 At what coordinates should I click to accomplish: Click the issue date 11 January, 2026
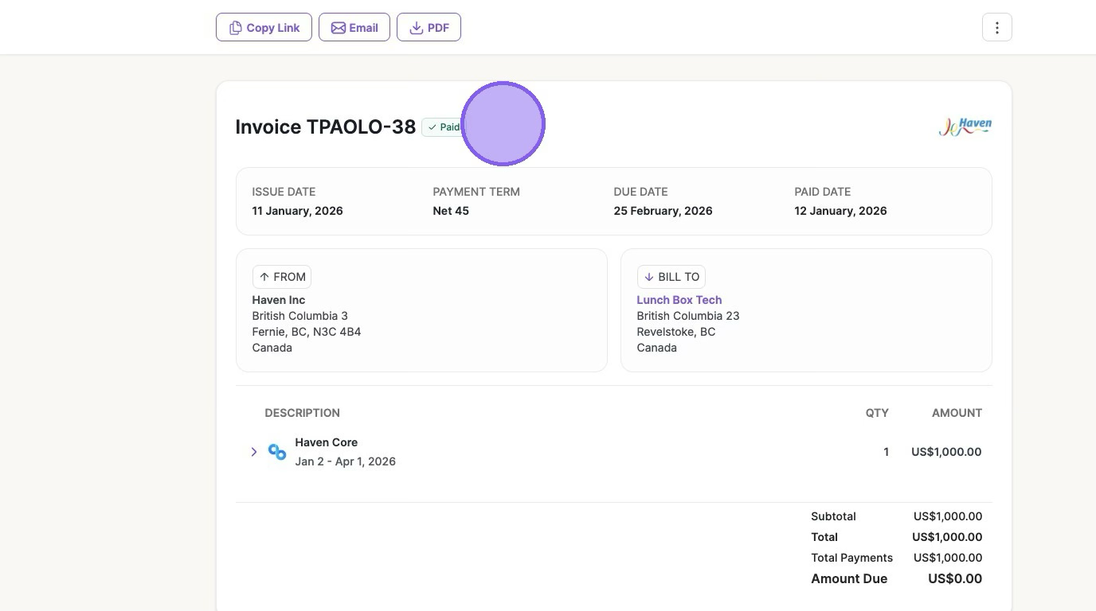coord(297,211)
